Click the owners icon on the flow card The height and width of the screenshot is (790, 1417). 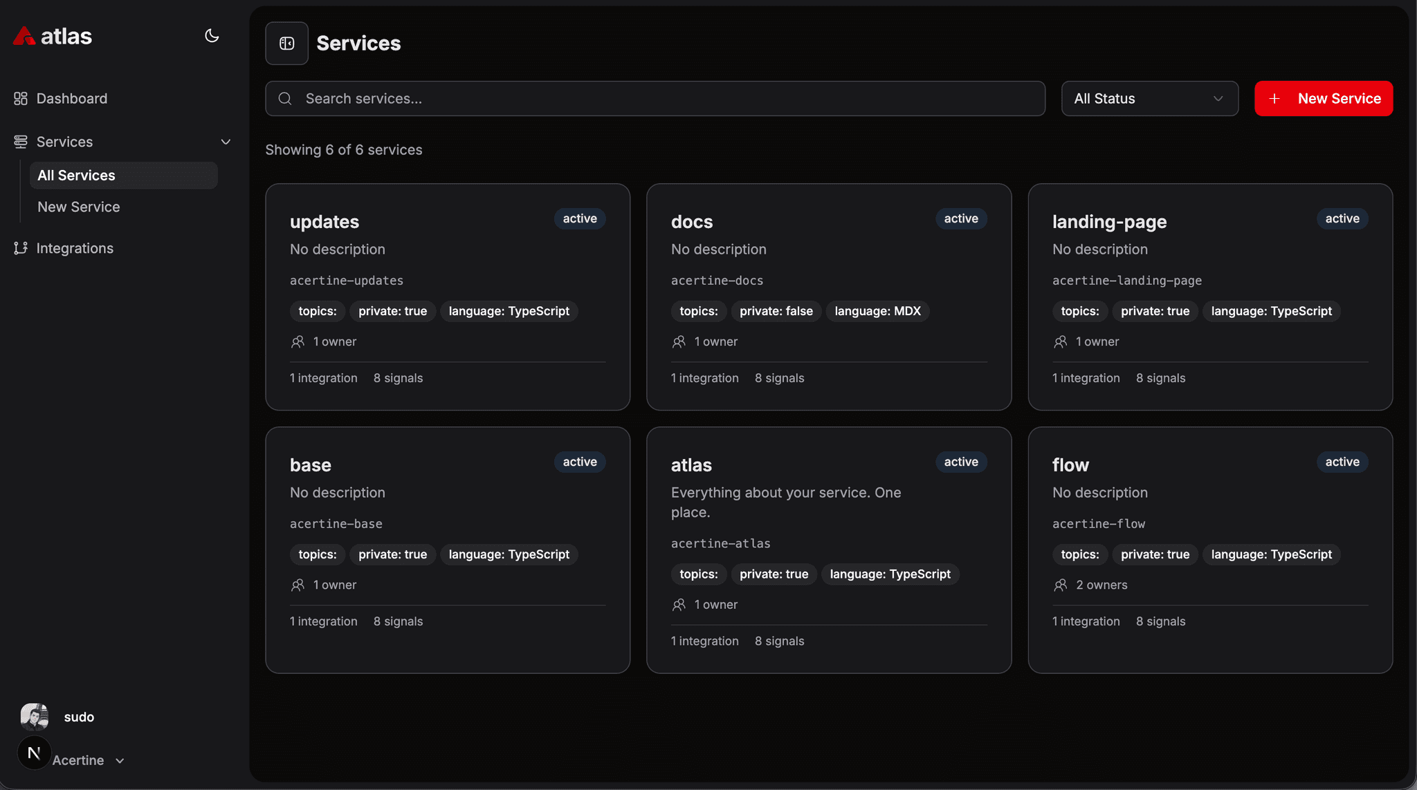click(1061, 585)
